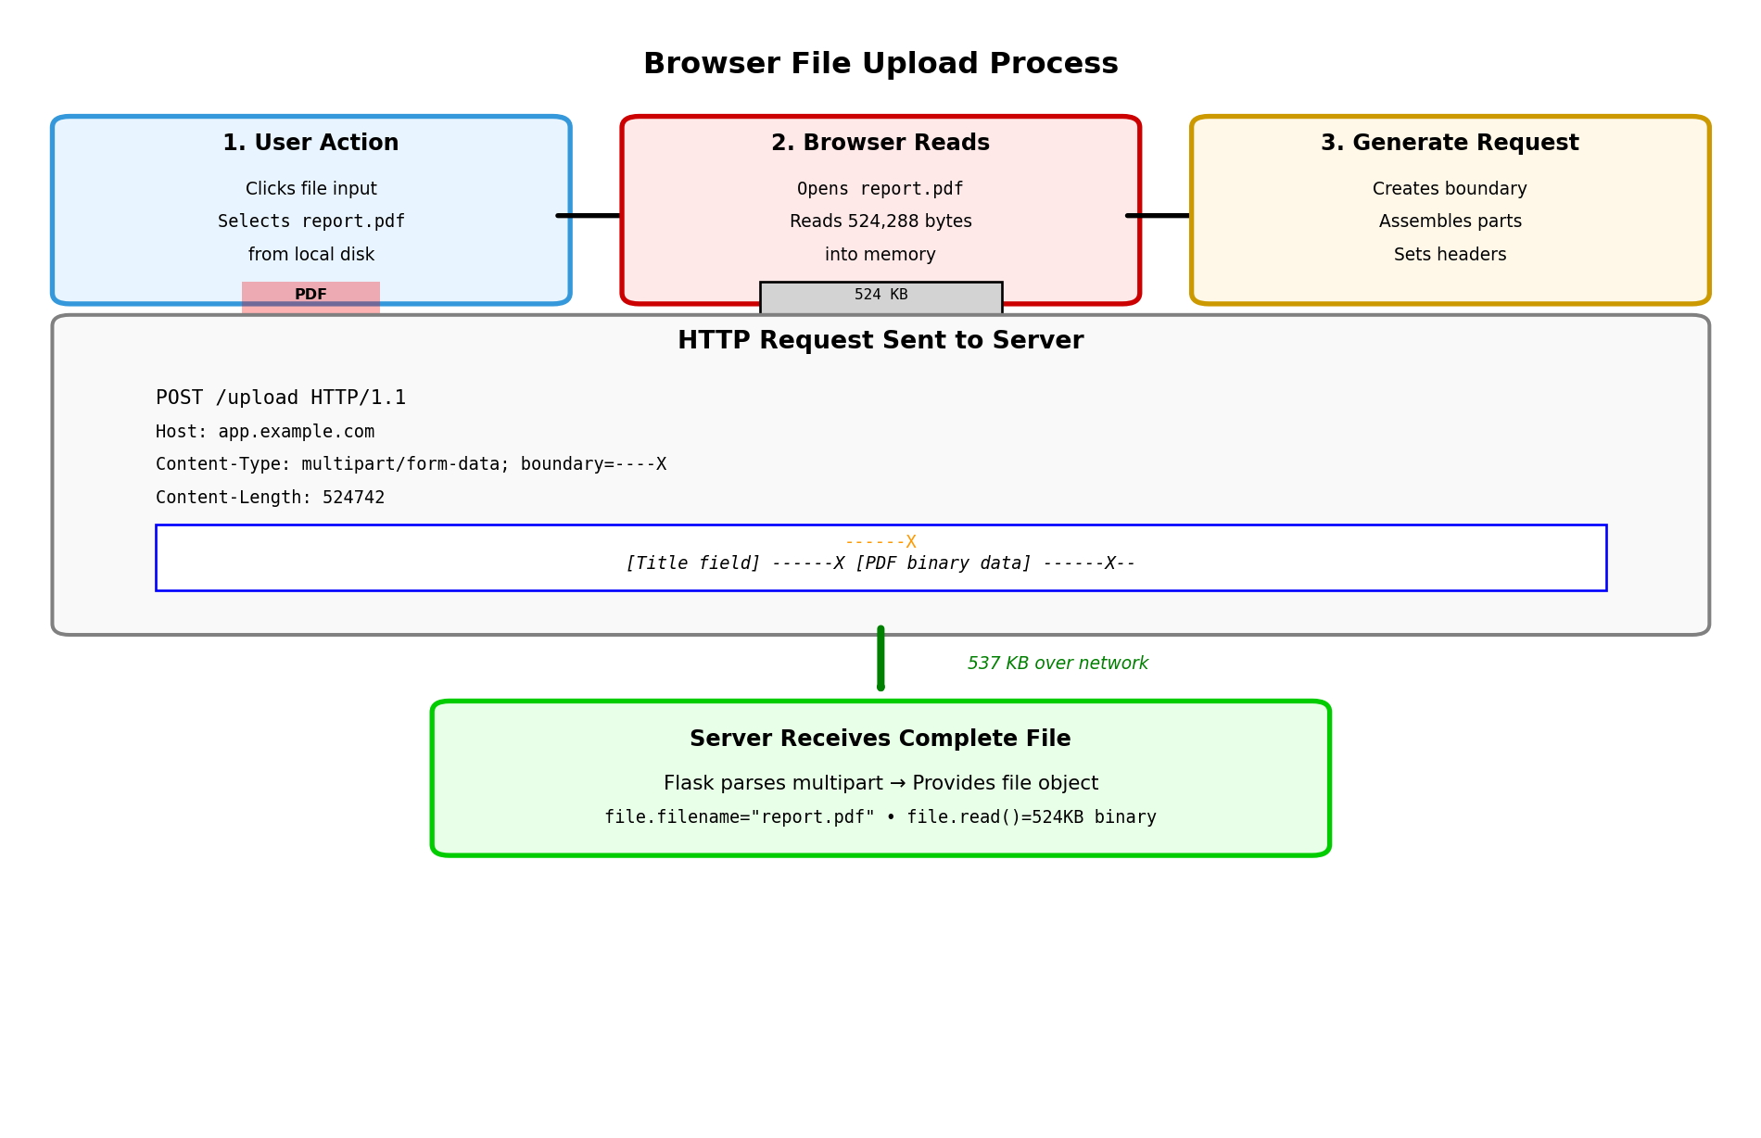
Task: Select the orange ------X boundary marker
Action: tap(880, 542)
